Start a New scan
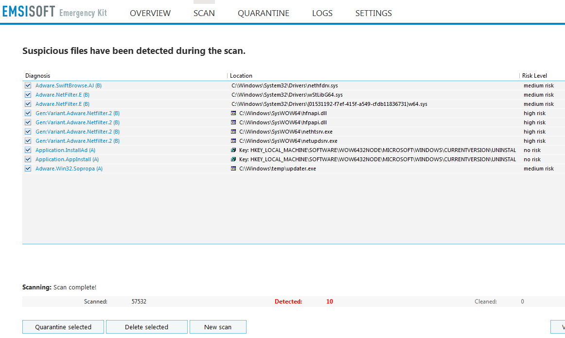This screenshot has height=338, width=565. coord(218,327)
